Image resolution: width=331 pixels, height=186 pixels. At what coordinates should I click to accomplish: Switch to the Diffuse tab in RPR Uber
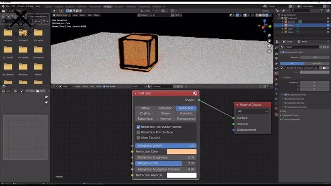click(x=145, y=108)
